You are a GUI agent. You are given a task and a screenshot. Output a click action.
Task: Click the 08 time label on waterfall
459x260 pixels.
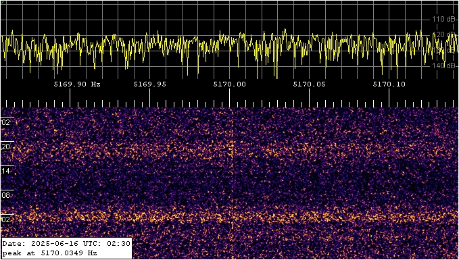coord(6,194)
